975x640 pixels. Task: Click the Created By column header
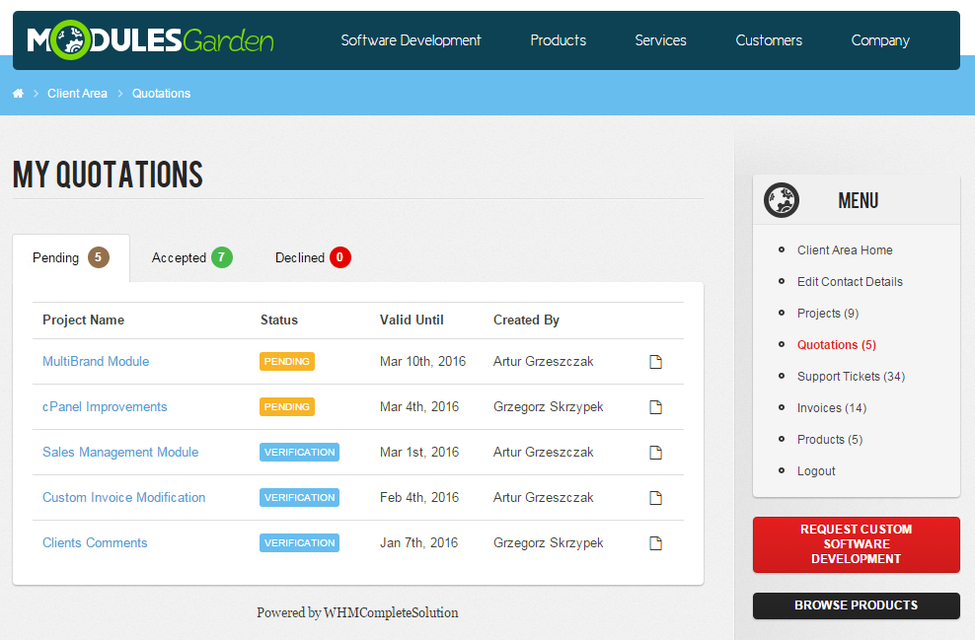pos(526,320)
